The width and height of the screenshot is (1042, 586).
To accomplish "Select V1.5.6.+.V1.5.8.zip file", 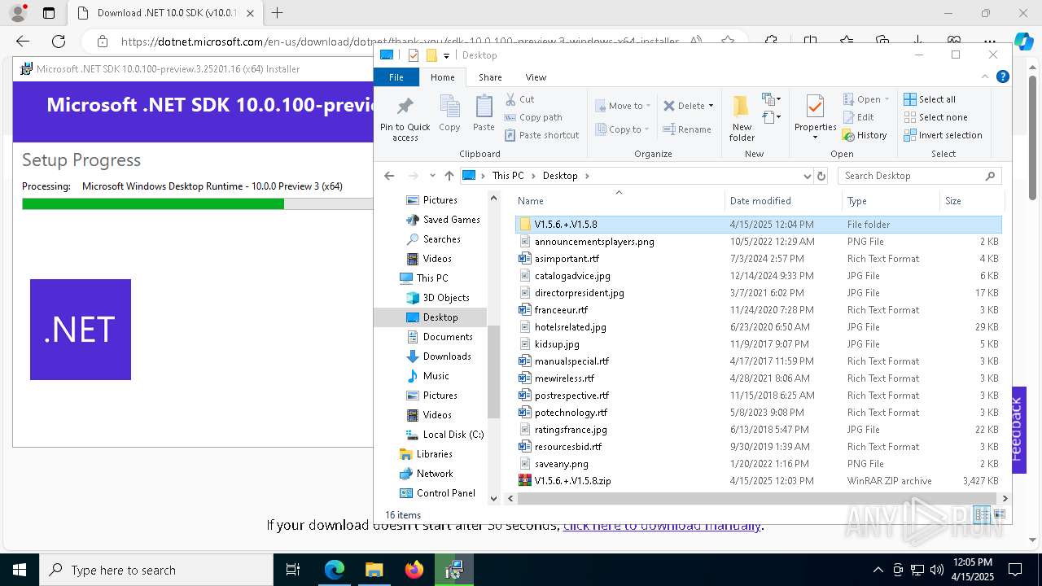I will 572,480.
